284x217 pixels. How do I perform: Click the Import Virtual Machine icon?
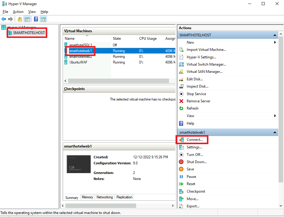pos(181,50)
